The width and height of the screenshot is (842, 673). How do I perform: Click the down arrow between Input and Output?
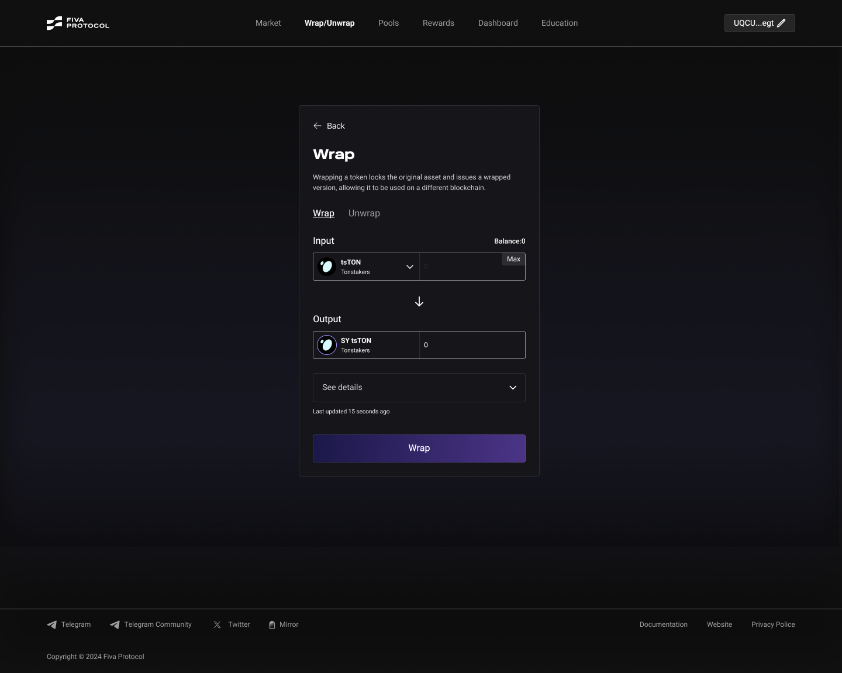pos(419,301)
